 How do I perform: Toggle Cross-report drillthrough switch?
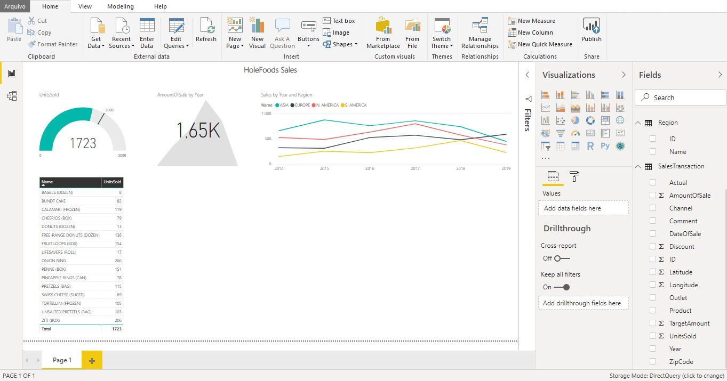coord(562,258)
